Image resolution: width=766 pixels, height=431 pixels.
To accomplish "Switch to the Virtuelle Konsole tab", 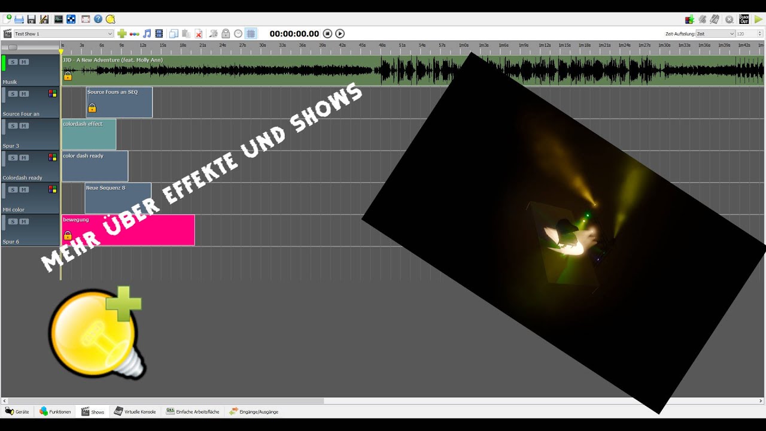I will (135, 412).
